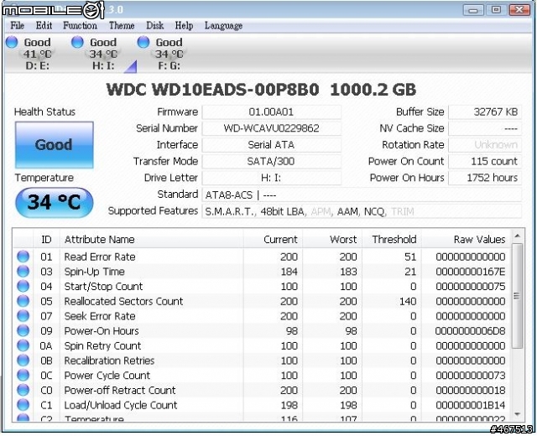Open the Function menu
Image resolution: width=537 pixels, height=436 pixels.
point(80,26)
